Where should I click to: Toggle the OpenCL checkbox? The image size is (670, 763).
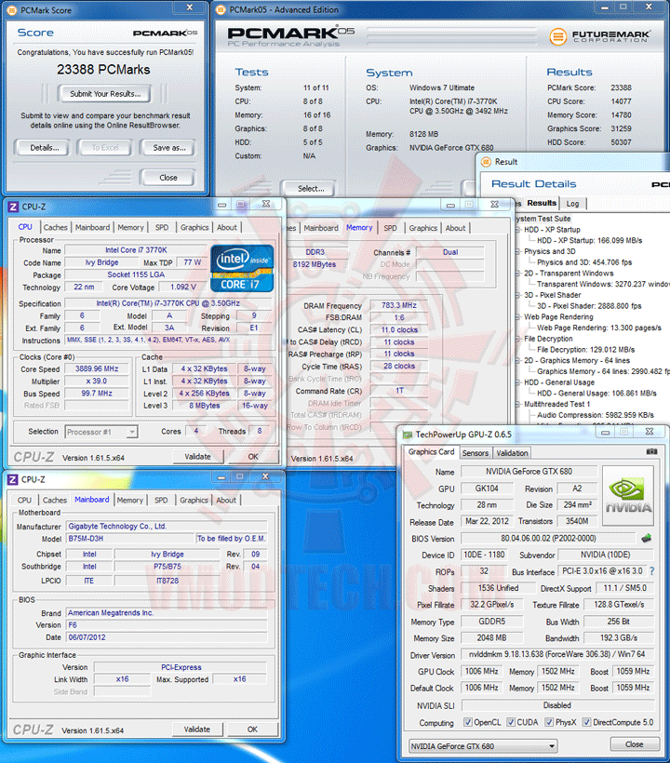467,722
